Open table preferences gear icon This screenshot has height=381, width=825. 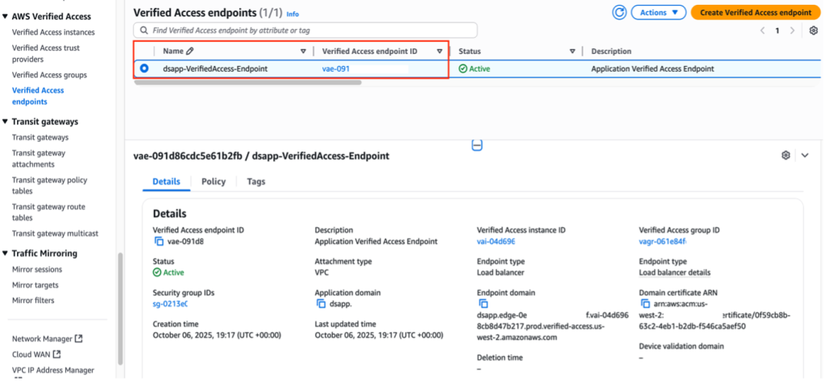point(813,31)
